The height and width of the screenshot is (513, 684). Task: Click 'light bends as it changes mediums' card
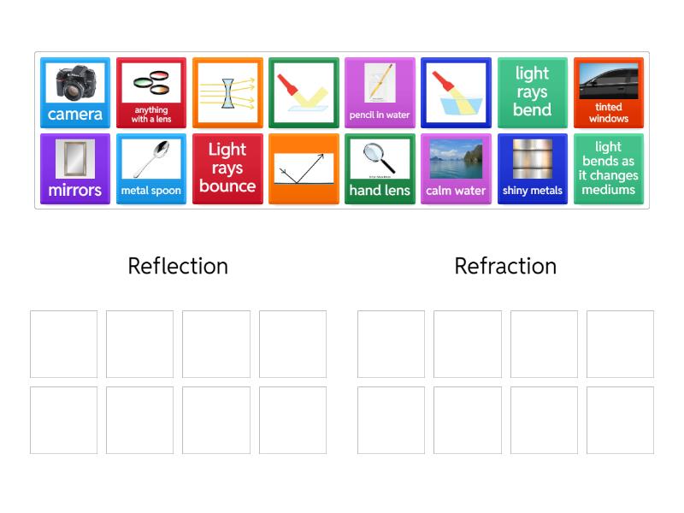click(608, 168)
